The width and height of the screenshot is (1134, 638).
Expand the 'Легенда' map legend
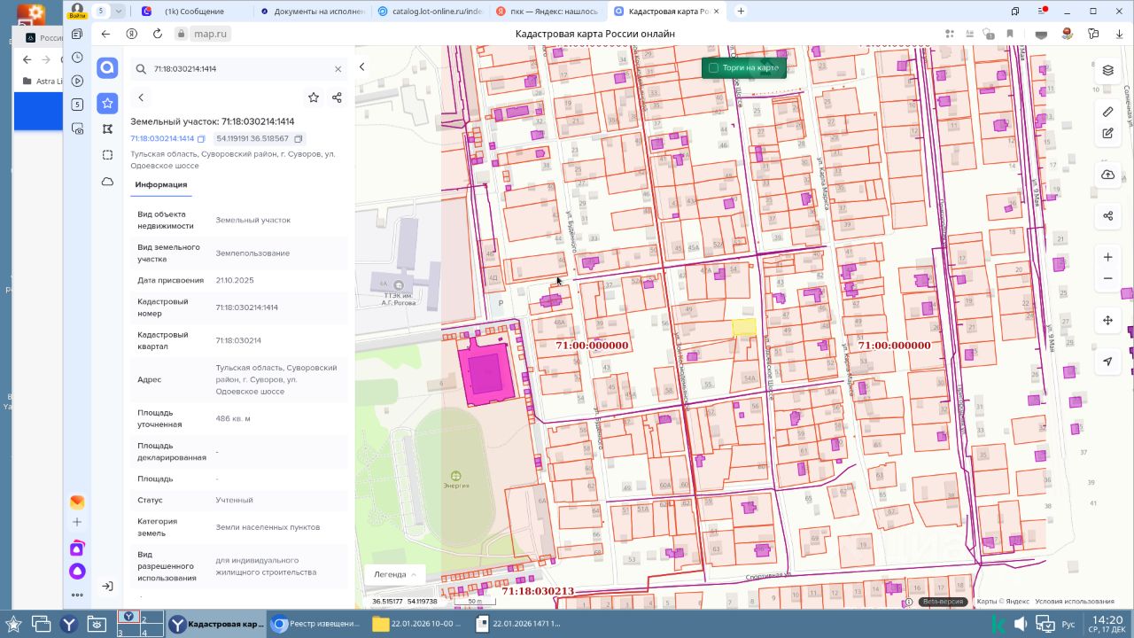394,574
